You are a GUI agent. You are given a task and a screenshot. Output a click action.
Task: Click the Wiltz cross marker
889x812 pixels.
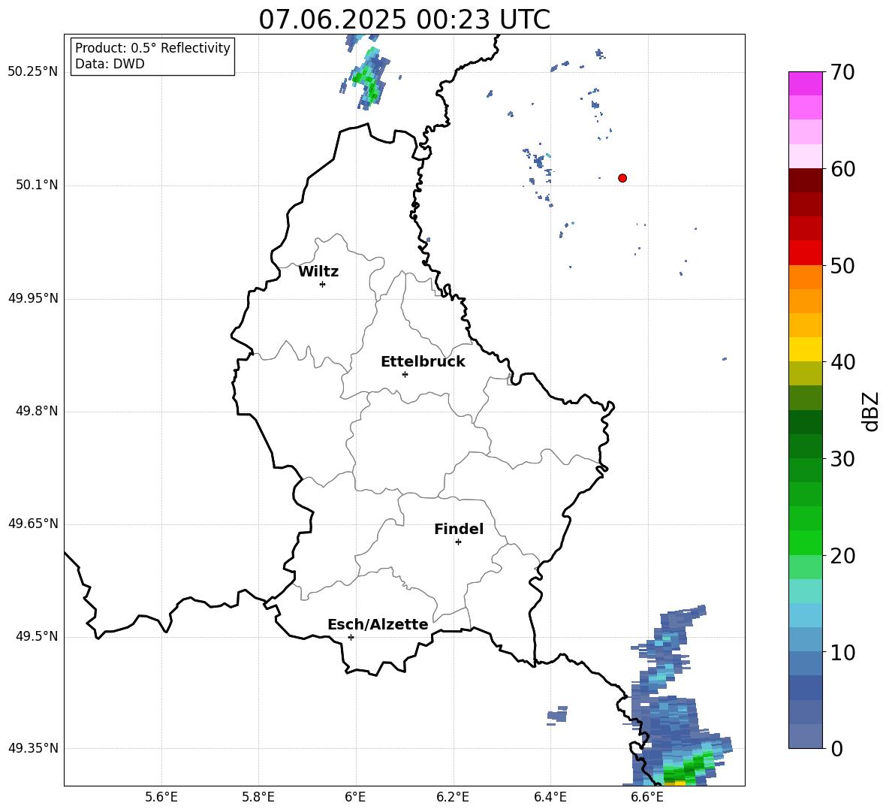(x=323, y=284)
